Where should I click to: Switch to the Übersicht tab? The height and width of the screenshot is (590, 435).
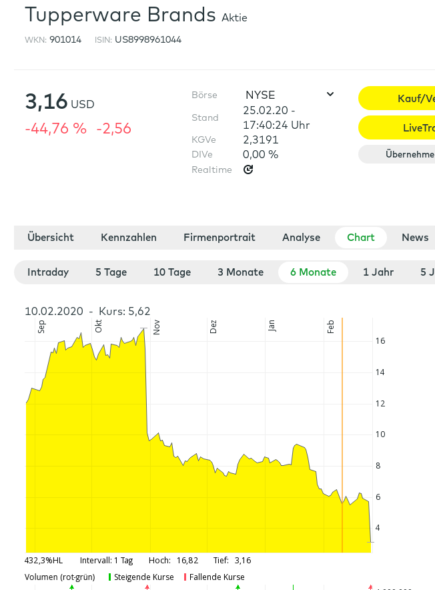(x=51, y=238)
